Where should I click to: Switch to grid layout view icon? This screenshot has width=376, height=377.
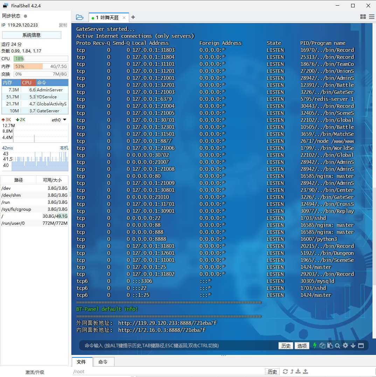click(x=363, y=16)
